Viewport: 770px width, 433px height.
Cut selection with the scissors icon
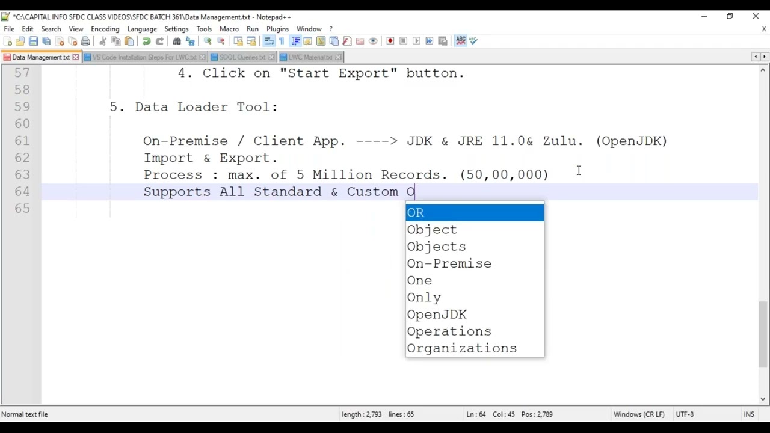point(103,41)
